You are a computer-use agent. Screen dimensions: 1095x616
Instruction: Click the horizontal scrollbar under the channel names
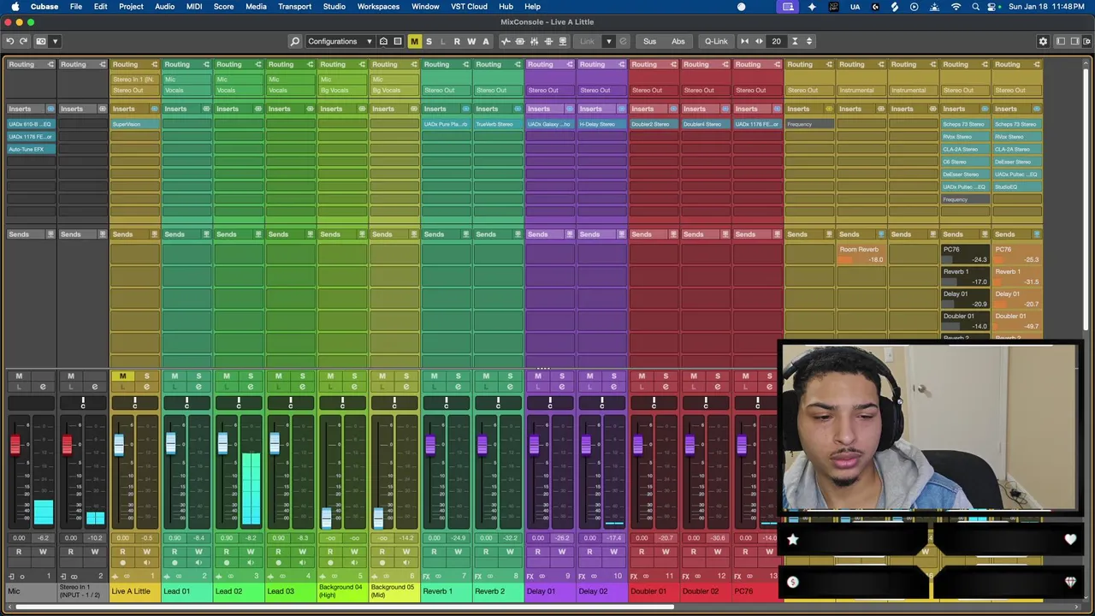[x=345, y=608]
